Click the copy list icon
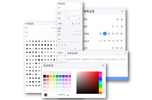The width and height of the screenshot is (152, 100). pos(113,26)
